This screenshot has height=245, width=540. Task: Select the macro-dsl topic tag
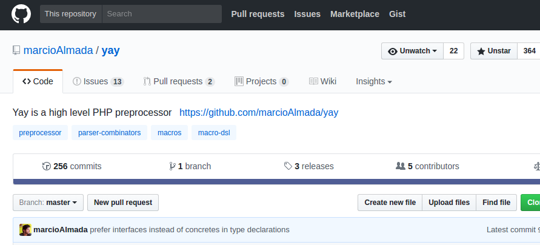pyautogui.click(x=214, y=133)
